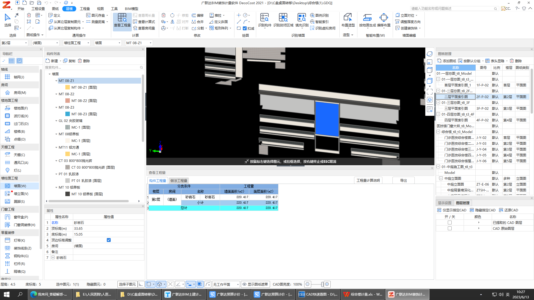Open the 2D view icon on the viewport side toolbar
Image resolution: width=534 pixels, height=300 pixels.
pos(429,62)
